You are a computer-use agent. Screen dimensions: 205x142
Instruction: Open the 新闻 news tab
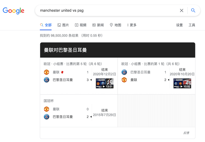[98, 25]
